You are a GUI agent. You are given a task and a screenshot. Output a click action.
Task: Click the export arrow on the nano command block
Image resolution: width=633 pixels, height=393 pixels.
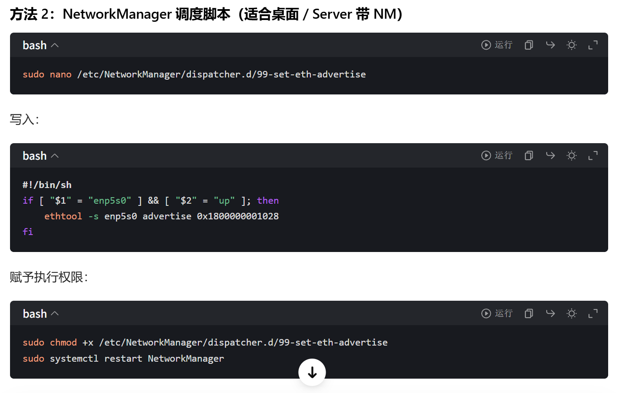550,45
